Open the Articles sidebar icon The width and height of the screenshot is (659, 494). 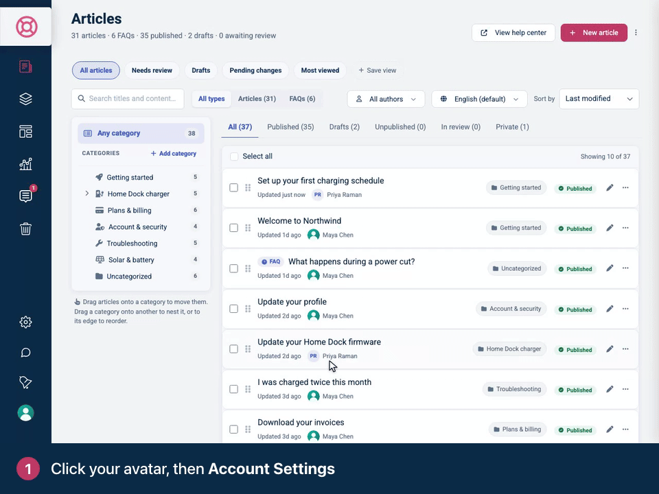pyautogui.click(x=25, y=67)
